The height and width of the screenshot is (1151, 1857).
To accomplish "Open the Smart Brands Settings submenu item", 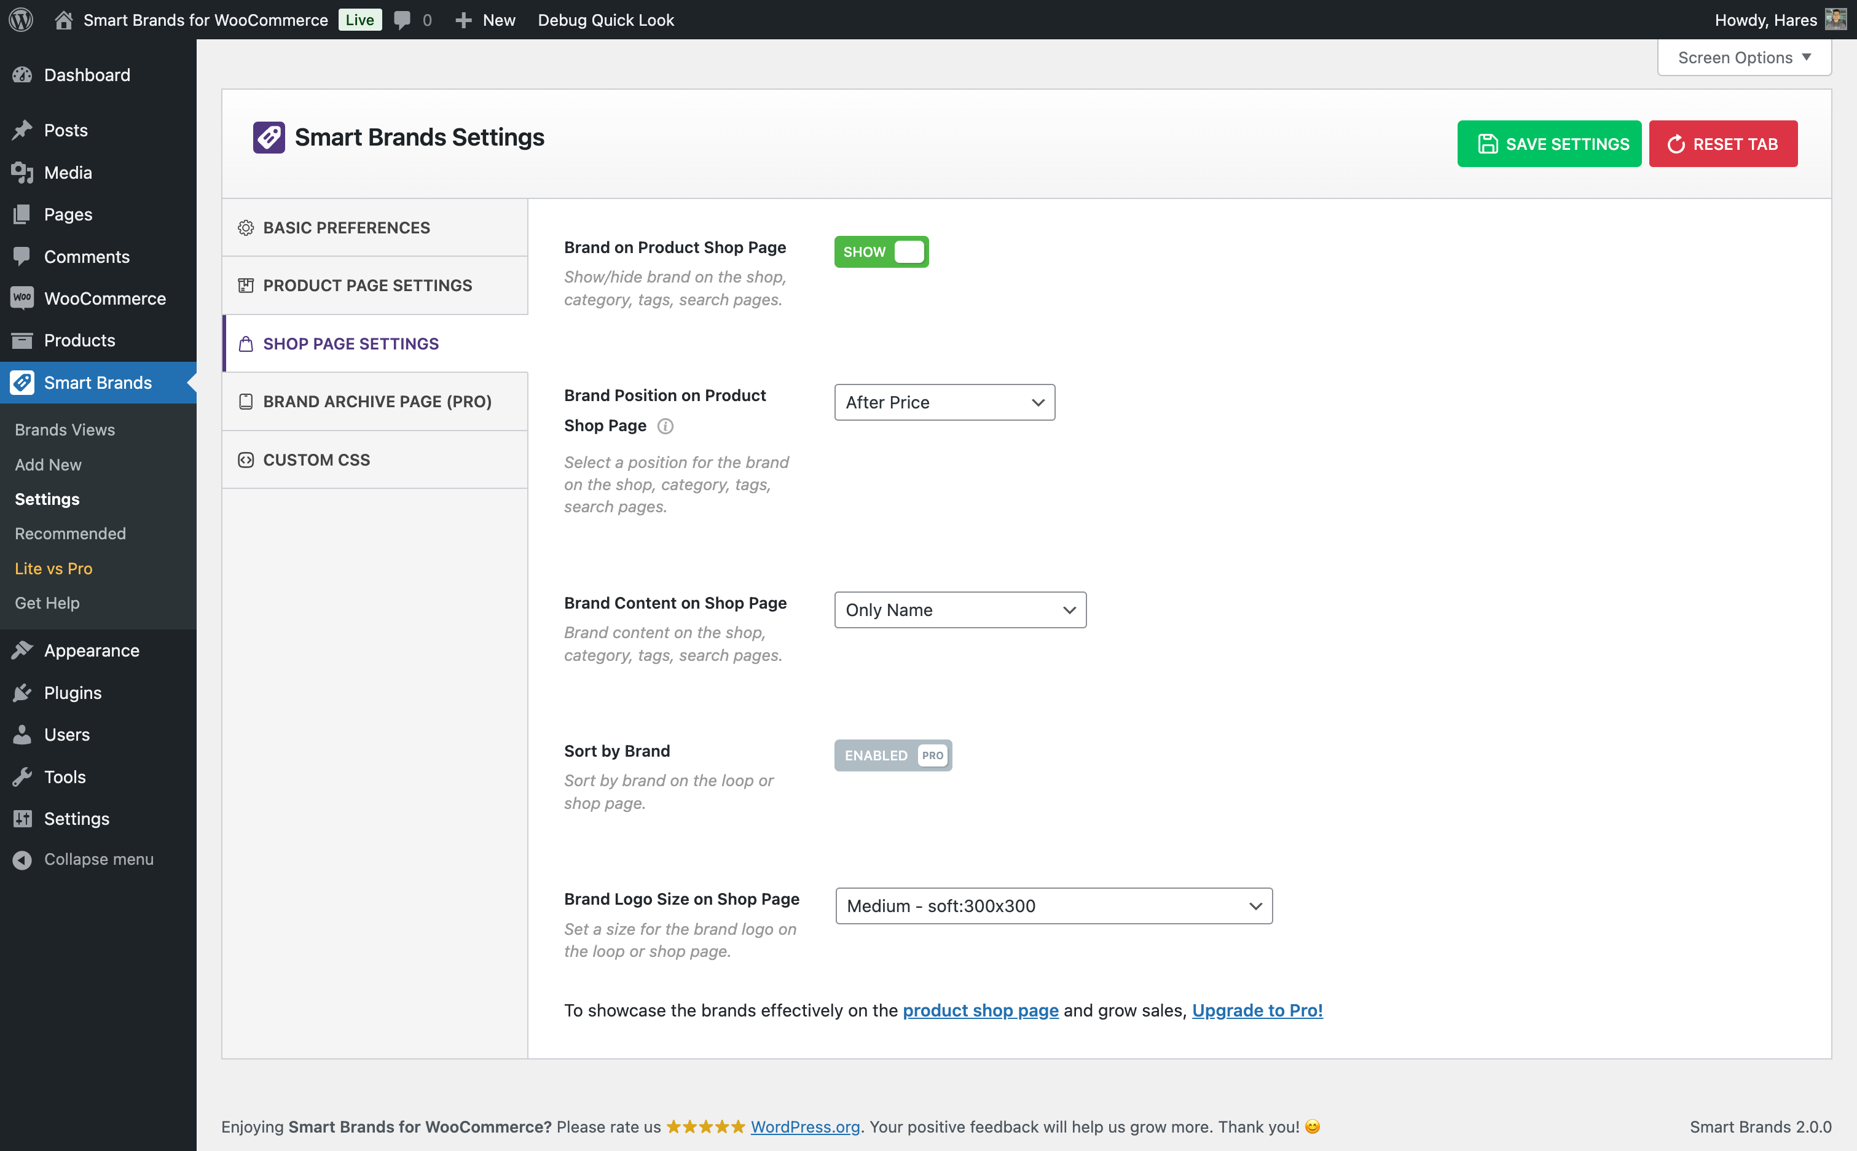I will tap(47, 499).
